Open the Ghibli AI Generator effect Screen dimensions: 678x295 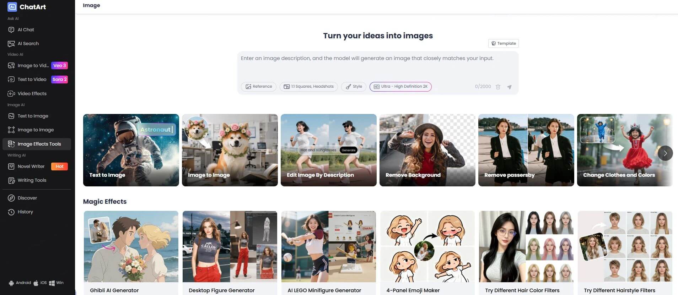(x=131, y=253)
